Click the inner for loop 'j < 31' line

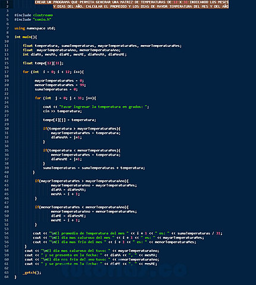pyautogui.click(x=65, y=98)
